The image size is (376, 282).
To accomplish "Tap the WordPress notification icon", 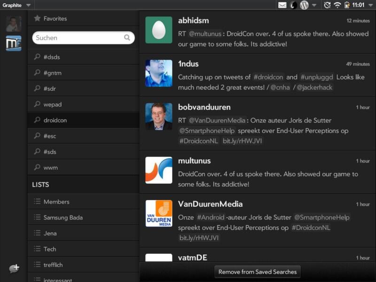I will (304, 5).
